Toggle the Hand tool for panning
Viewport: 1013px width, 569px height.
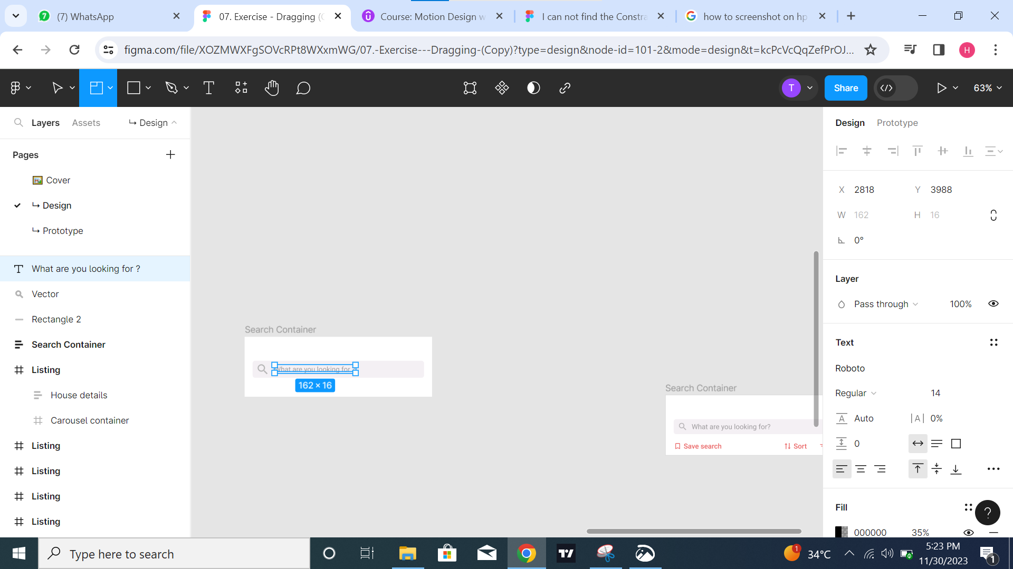[x=272, y=88]
